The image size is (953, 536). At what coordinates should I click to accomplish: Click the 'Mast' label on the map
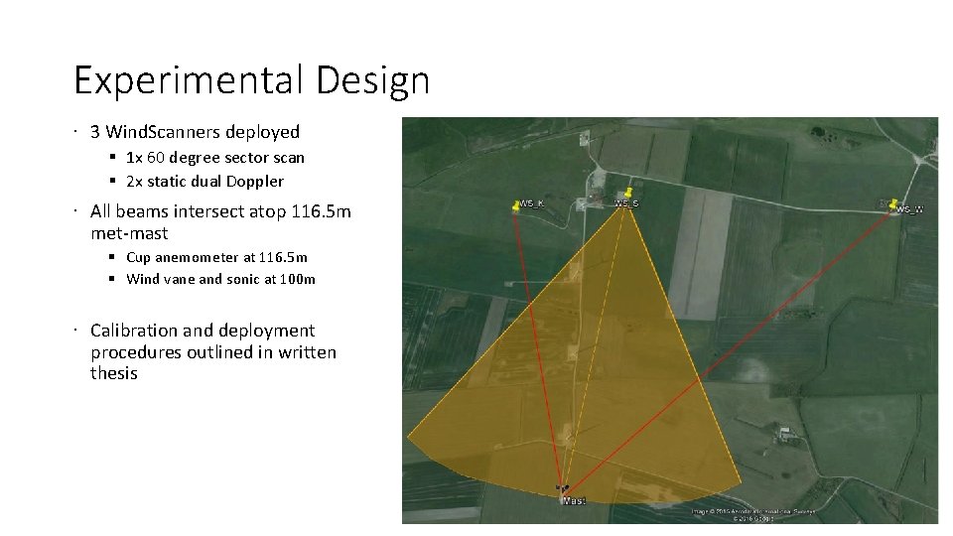(x=575, y=501)
